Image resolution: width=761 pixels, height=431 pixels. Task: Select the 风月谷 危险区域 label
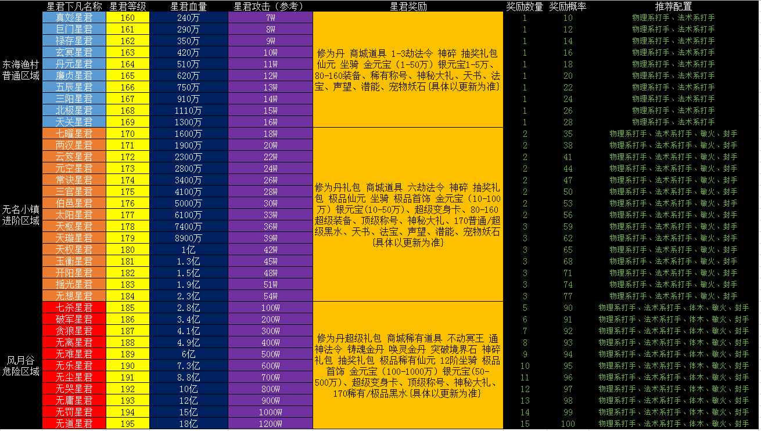[x=21, y=365]
